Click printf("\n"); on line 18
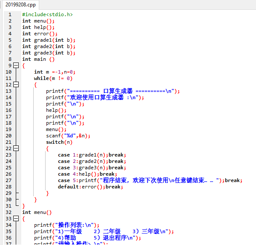Screen dimensions: 256x245 pyautogui.click(x=65, y=123)
